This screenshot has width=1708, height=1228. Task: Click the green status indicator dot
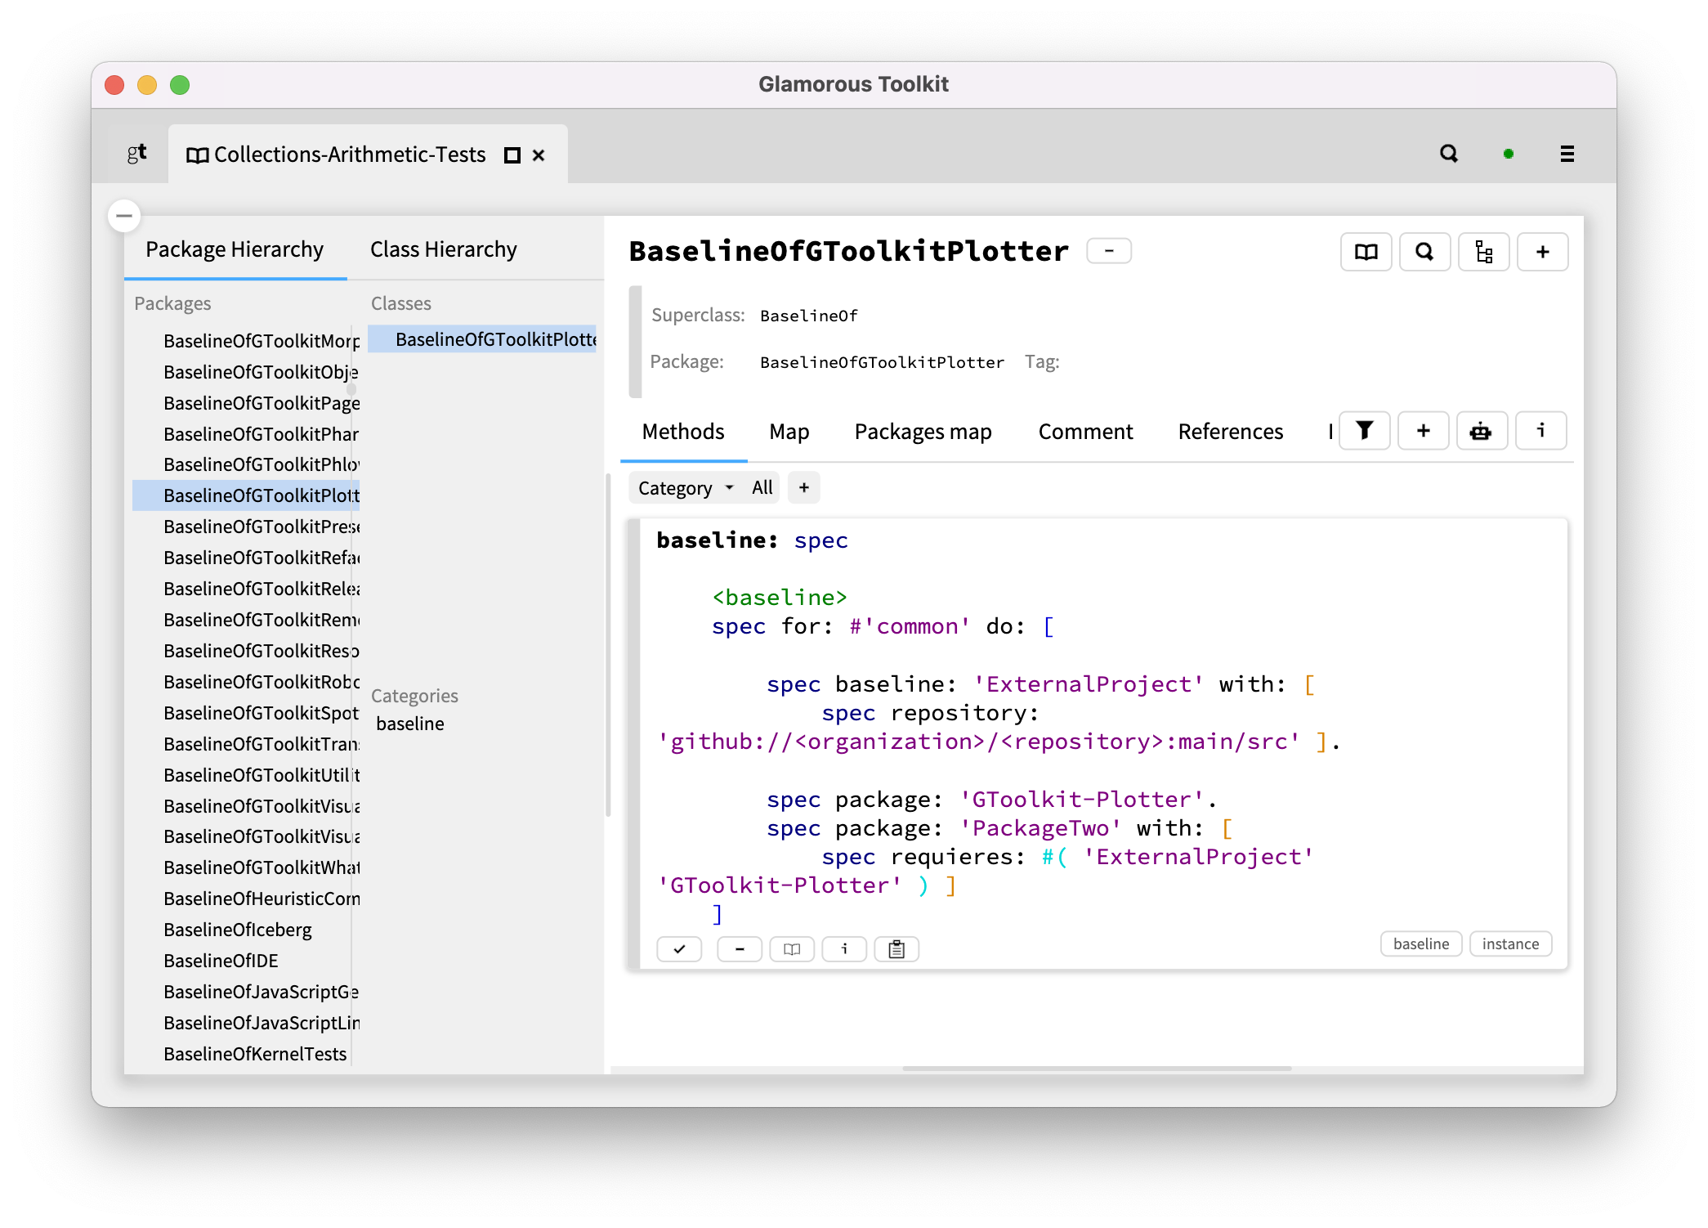tap(1509, 154)
